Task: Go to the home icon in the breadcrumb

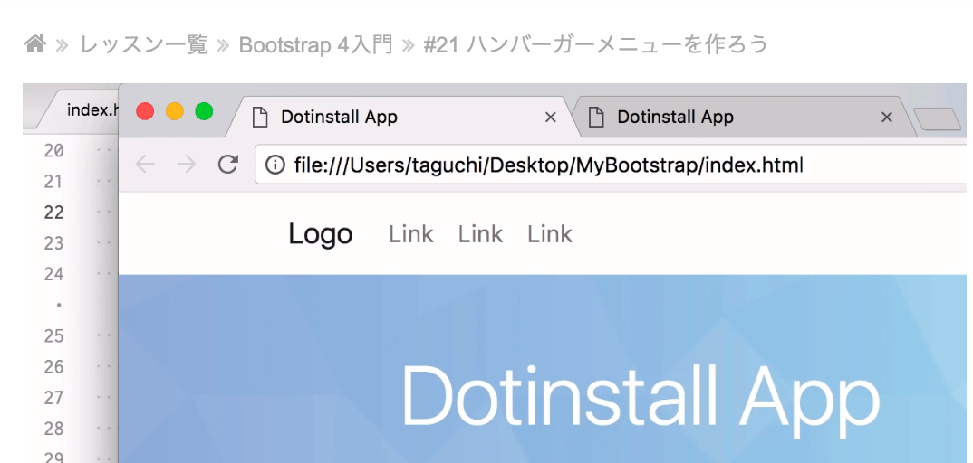Action: [34, 44]
